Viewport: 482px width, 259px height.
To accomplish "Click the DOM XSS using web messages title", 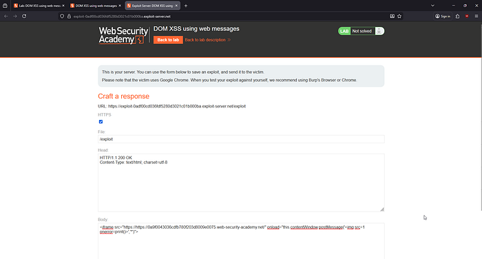I will click(x=196, y=29).
